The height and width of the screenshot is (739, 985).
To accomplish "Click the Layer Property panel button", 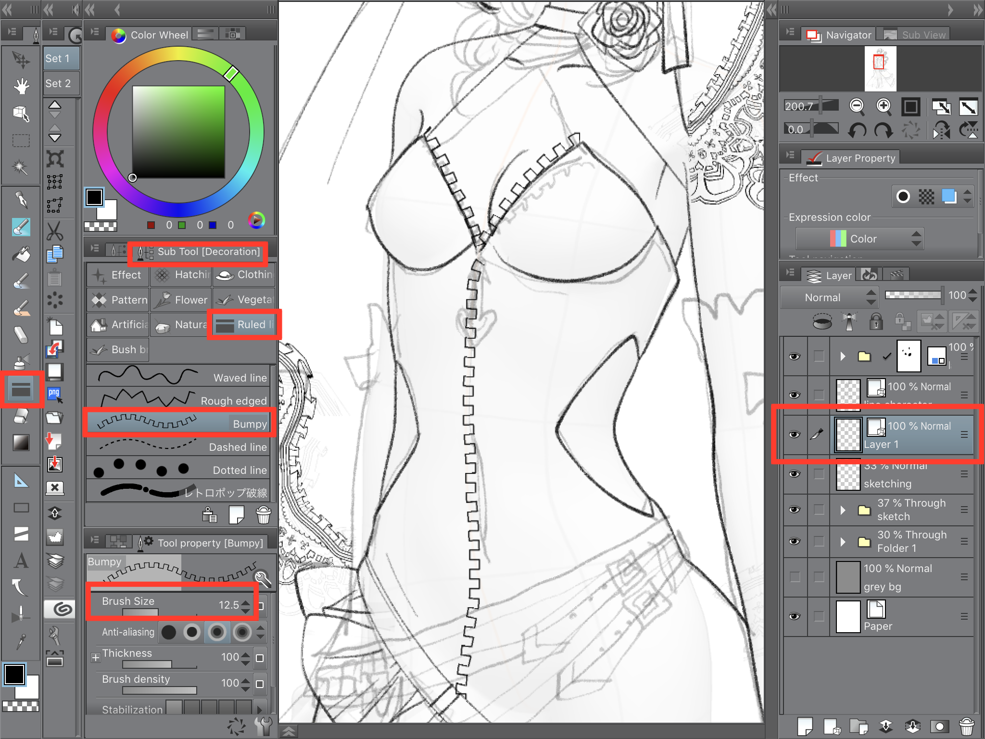I will click(847, 156).
